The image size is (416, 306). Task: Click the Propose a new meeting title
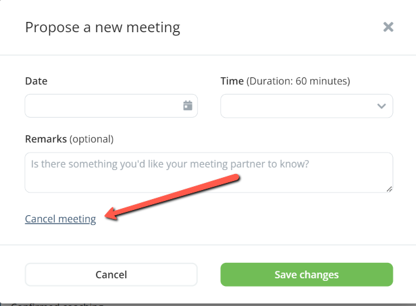coord(102,28)
